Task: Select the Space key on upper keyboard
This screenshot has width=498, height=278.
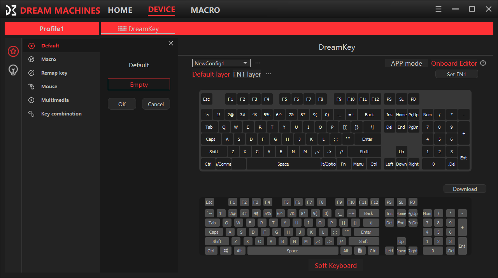Action: click(x=283, y=164)
